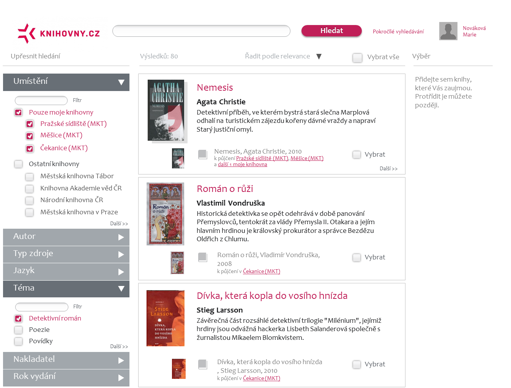Click the book icon beside Román o růži, 2008
The height and width of the screenshot is (388, 511).
pos(203,257)
